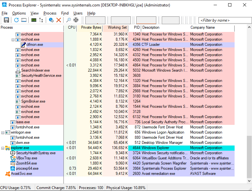
Task: Click the procexp64.exe icon
Action: coord(13,168)
